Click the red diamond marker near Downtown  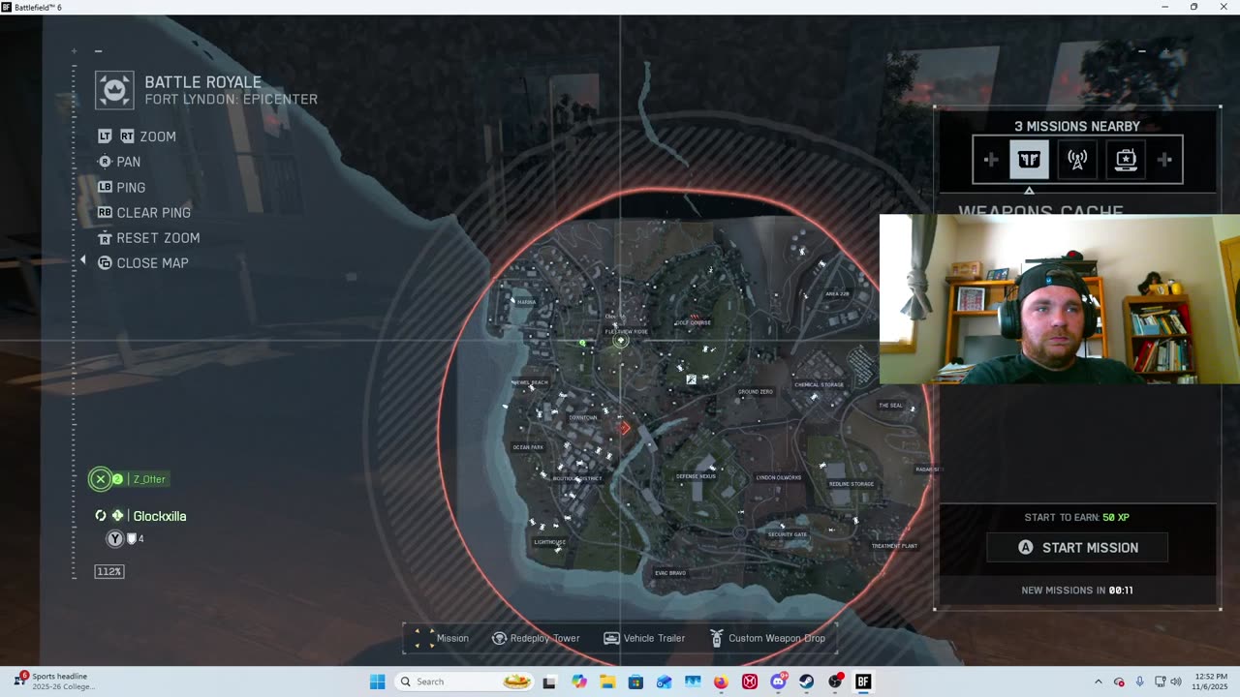coord(625,428)
